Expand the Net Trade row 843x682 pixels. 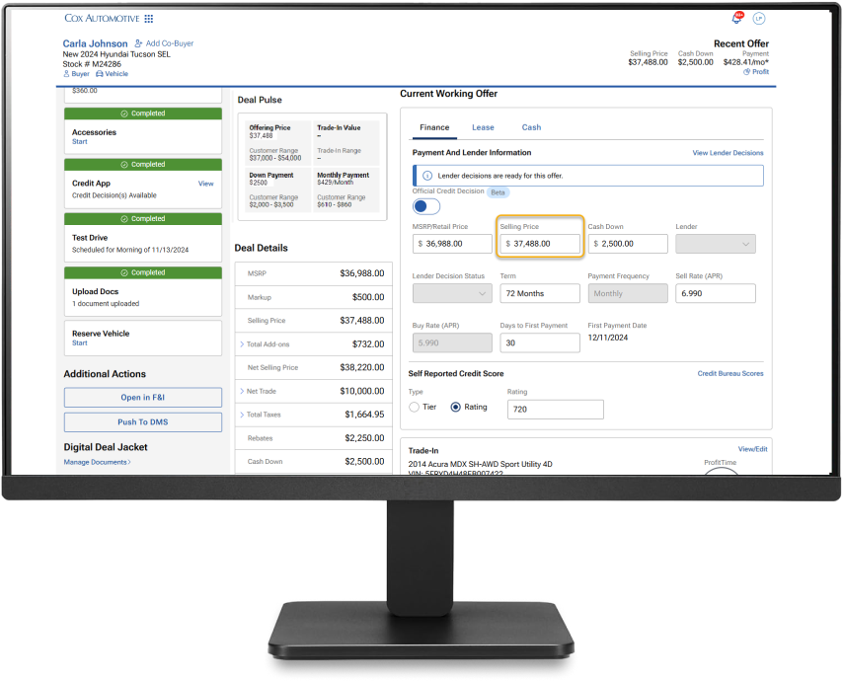tap(242, 392)
